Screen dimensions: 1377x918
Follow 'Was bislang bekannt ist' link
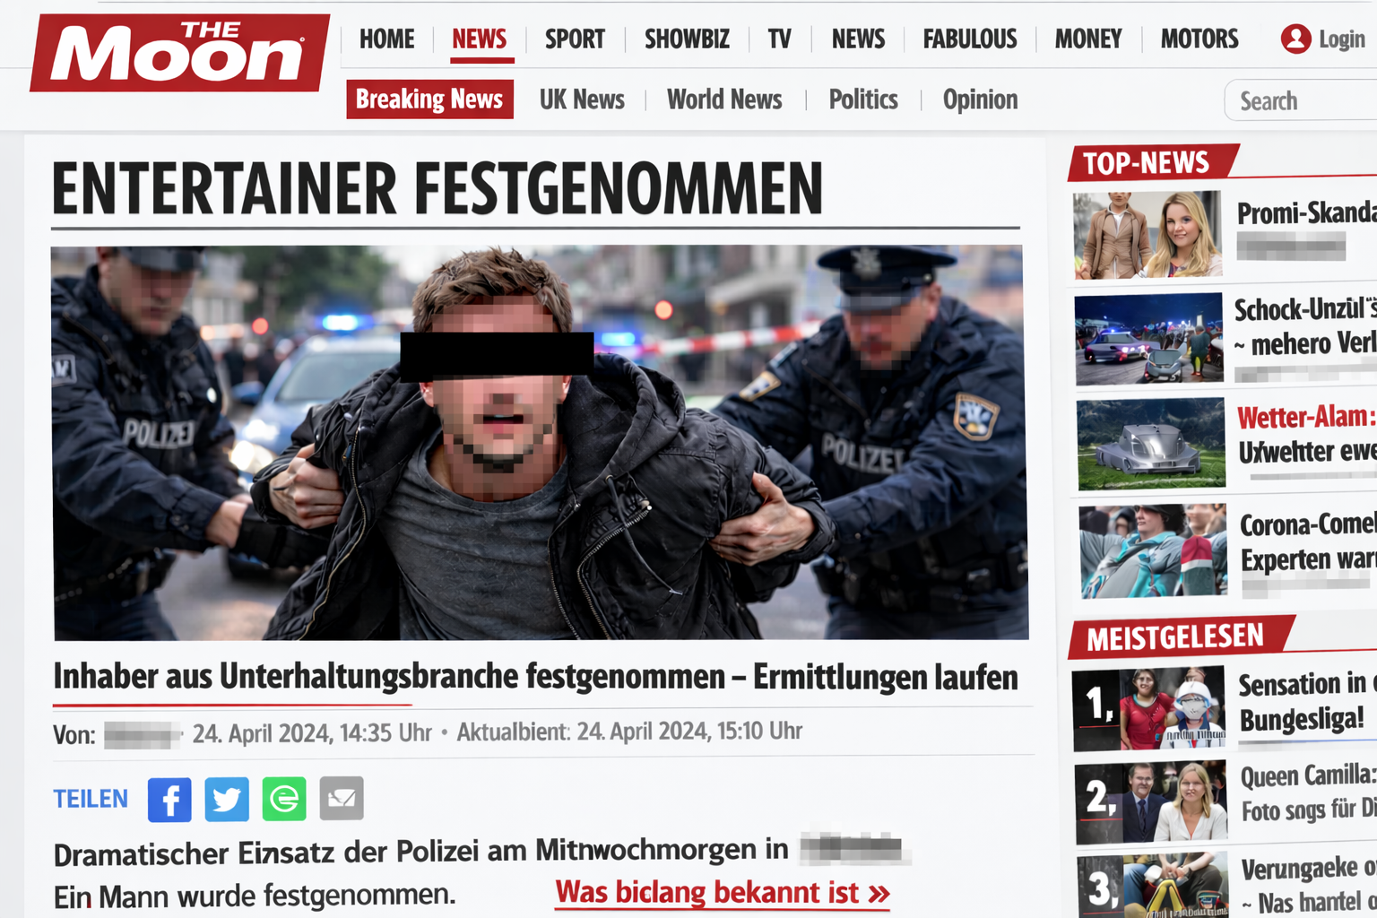pos(723,893)
